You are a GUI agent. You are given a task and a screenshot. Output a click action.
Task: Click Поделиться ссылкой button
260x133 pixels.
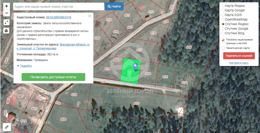tap(239, 56)
